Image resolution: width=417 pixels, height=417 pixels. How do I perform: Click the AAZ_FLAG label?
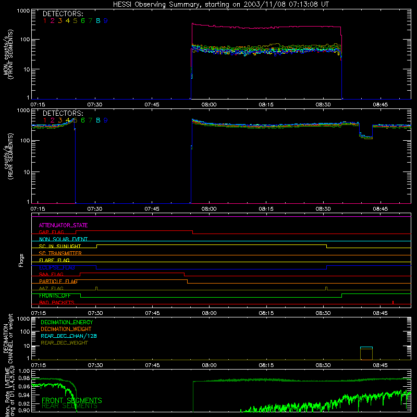click(51, 289)
